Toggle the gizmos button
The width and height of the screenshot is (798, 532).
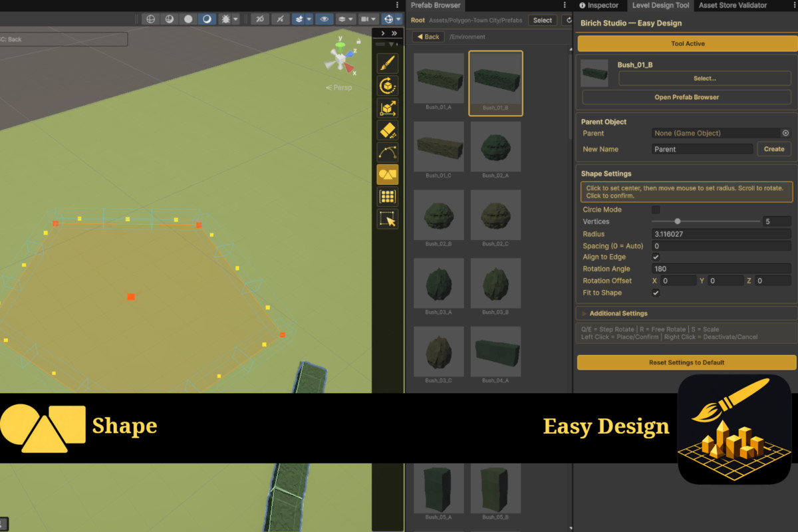coord(388,19)
